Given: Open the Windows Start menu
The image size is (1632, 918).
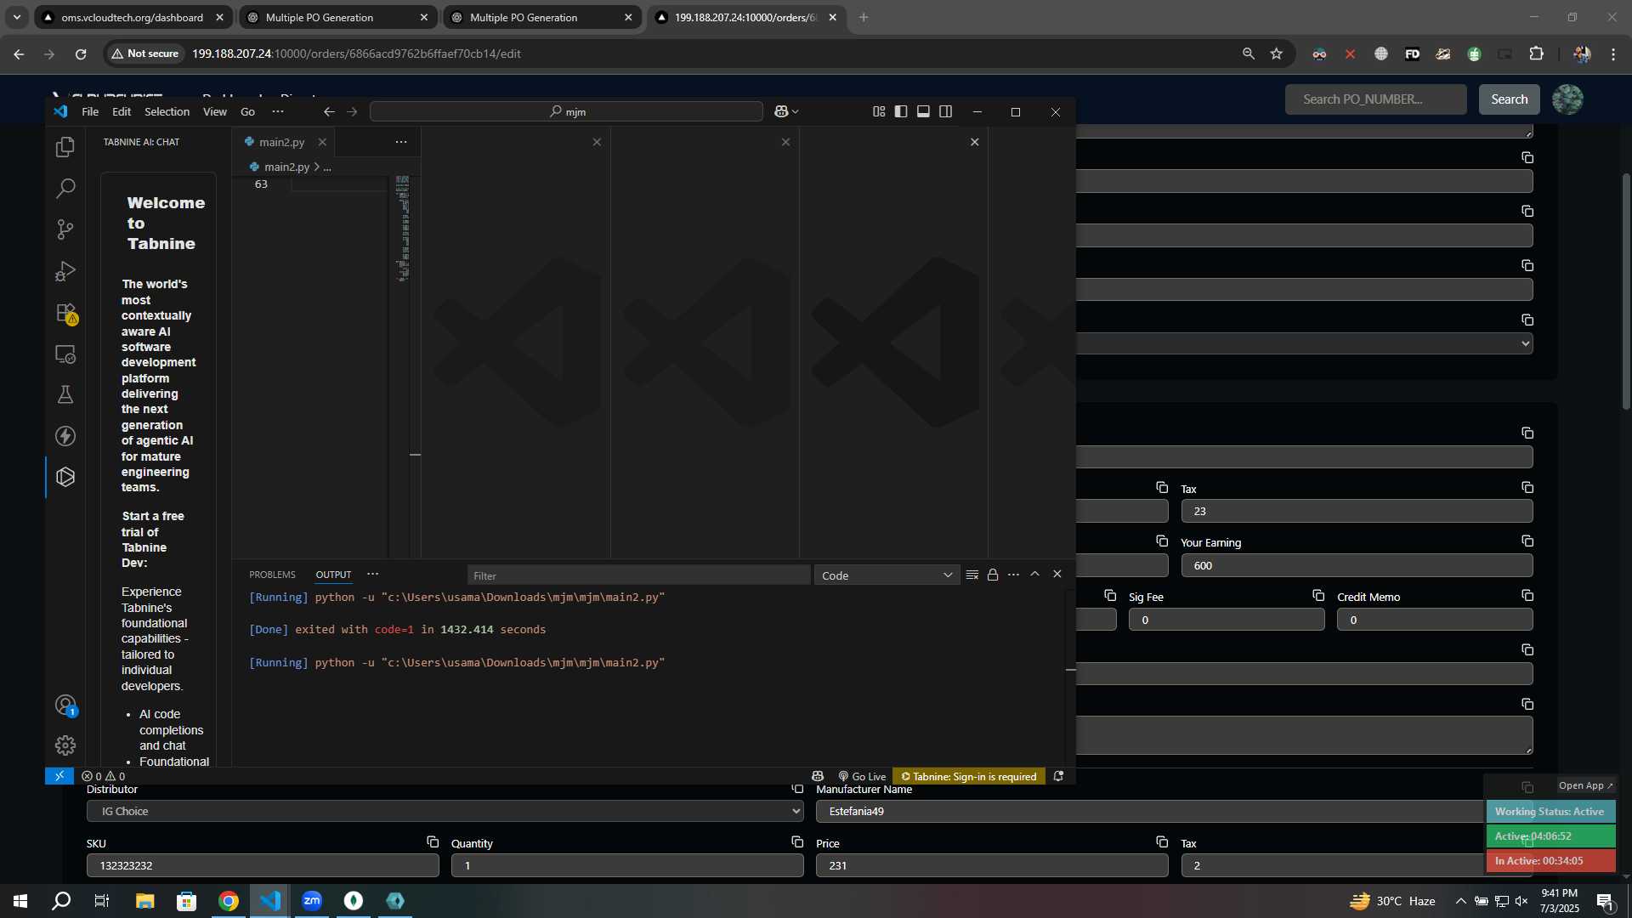Looking at the screenshot, I should point(20,901).
